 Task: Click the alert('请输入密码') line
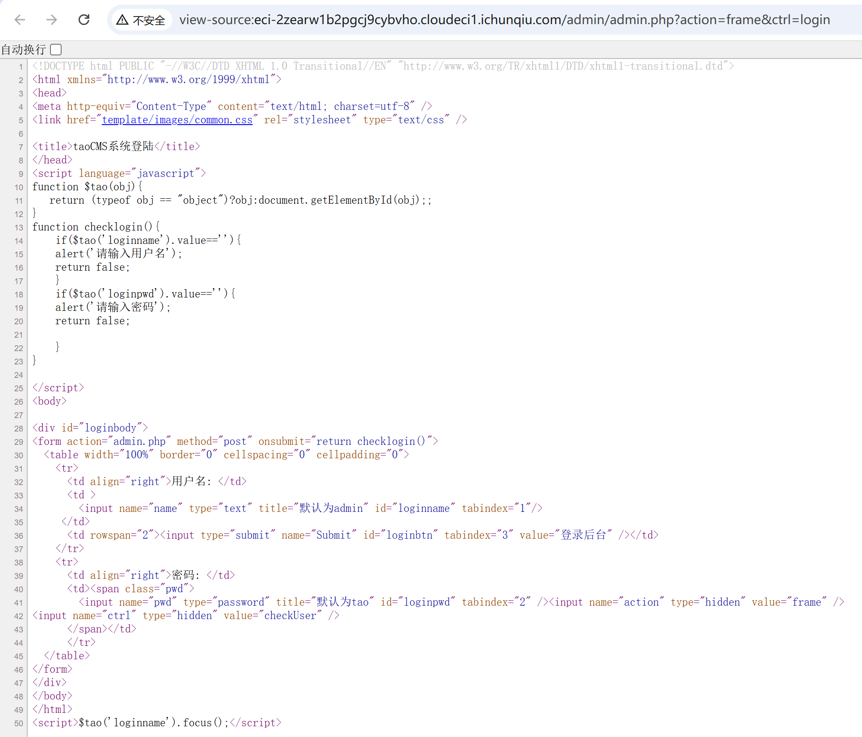pos(113,307)
